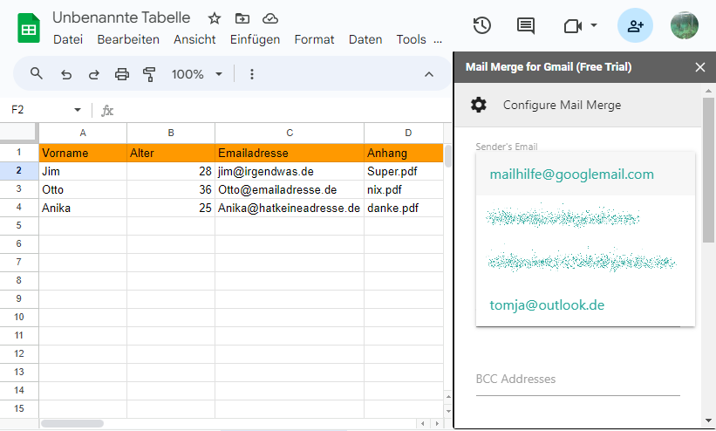The image size is (716, 431).
Task: Click the sidebar vertical scrollbar thumb
Action: pos(708,170)
